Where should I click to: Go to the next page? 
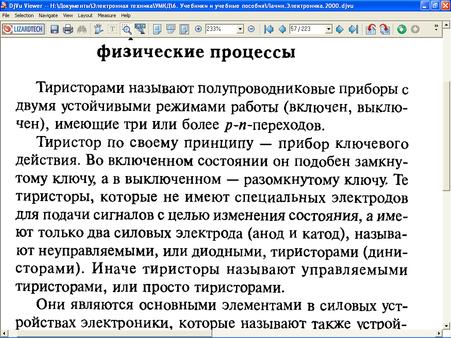click(340, 29)
